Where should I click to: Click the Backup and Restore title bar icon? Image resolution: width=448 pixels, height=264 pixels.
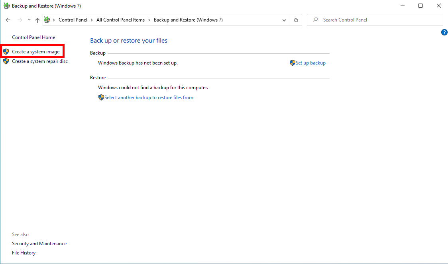tap(6, 6)
